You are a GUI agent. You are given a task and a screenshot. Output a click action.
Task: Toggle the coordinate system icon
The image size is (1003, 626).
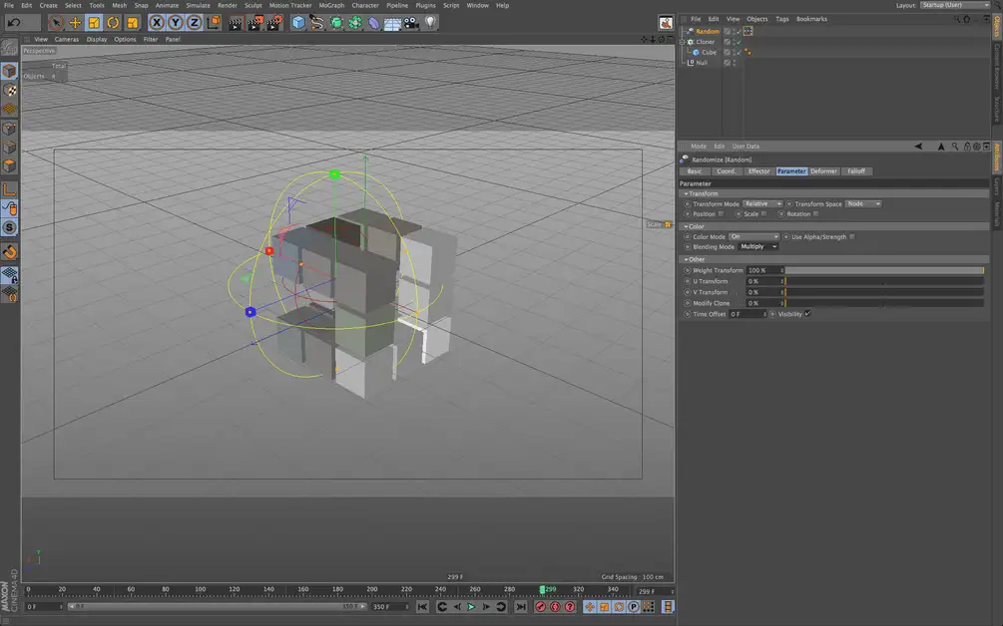click(214, 22)
